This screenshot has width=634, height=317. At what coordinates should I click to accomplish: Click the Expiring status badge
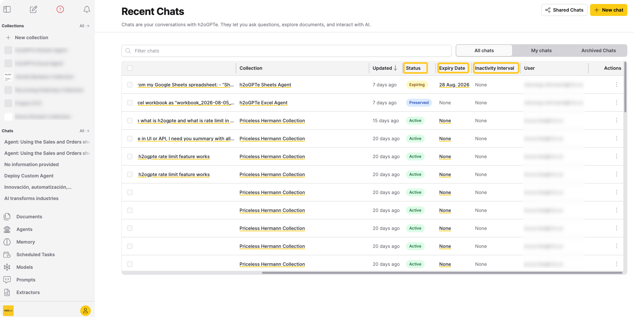(417, 85)
